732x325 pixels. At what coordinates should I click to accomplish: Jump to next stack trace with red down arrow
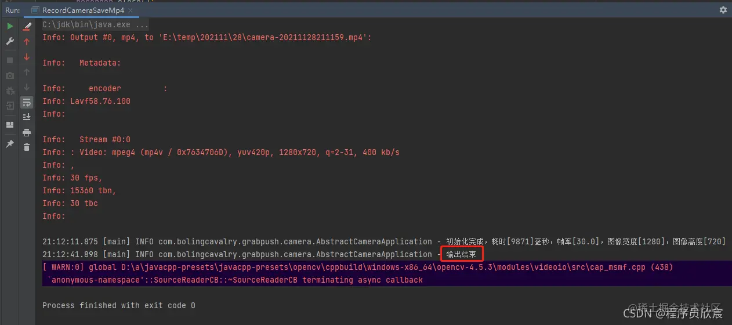pyautogui.click(x=27, y=57)
